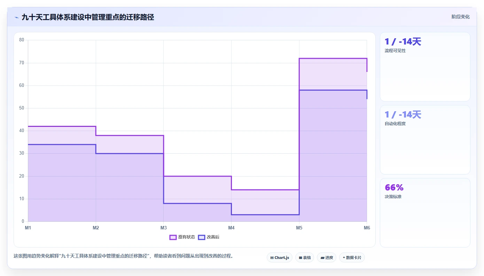Click the 表格 tag
The height and width of the screenshot is (276, 484).
pyautogui.click(x=305, y=258)
